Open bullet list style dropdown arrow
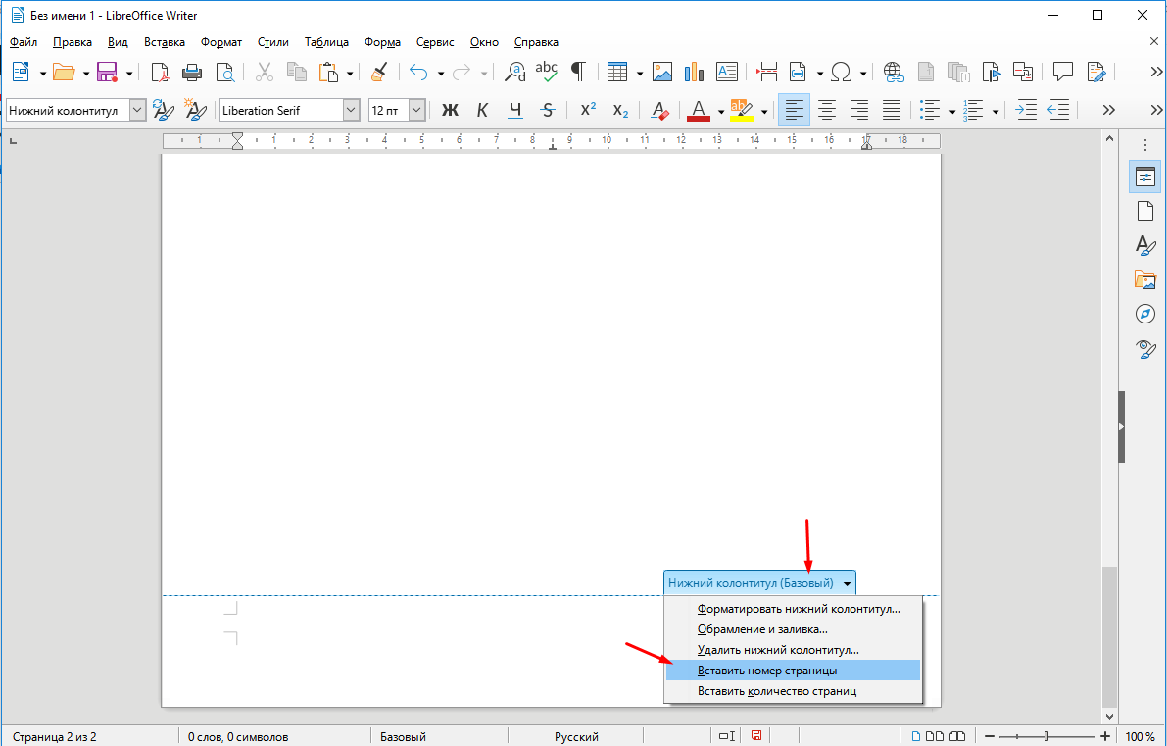The width and height of the screenshot is (1167, 746). pos(952,113)
